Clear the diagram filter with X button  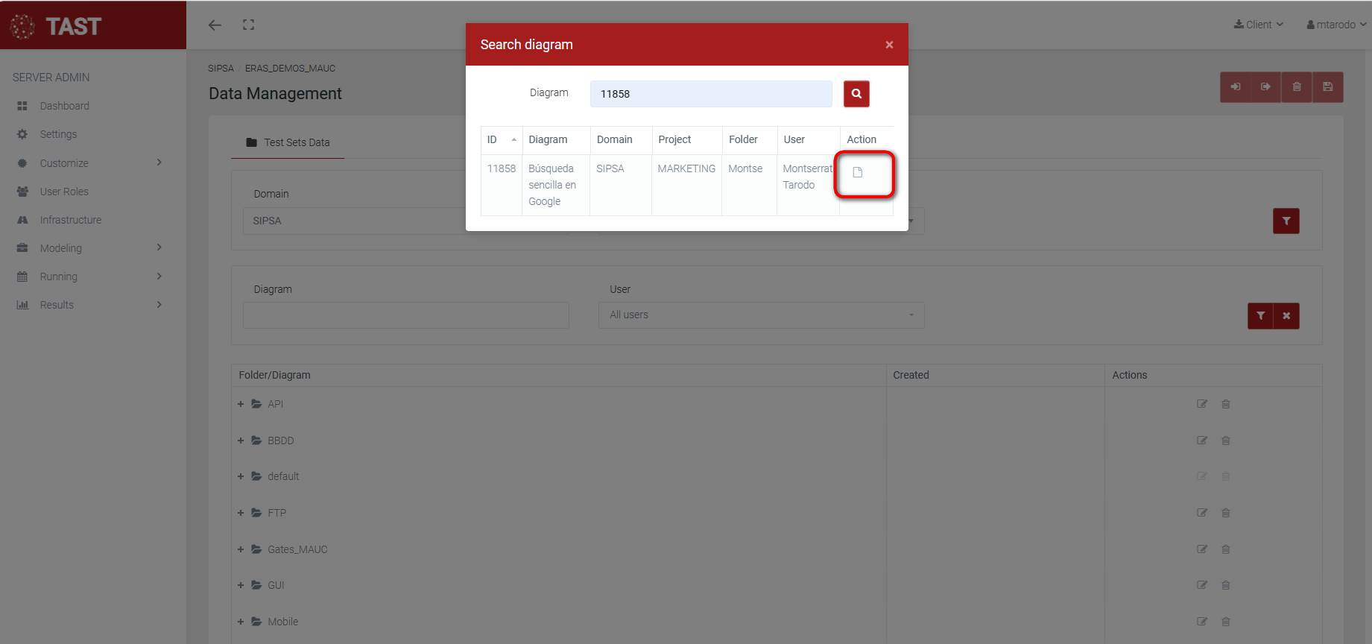(x=1286, y=316)
